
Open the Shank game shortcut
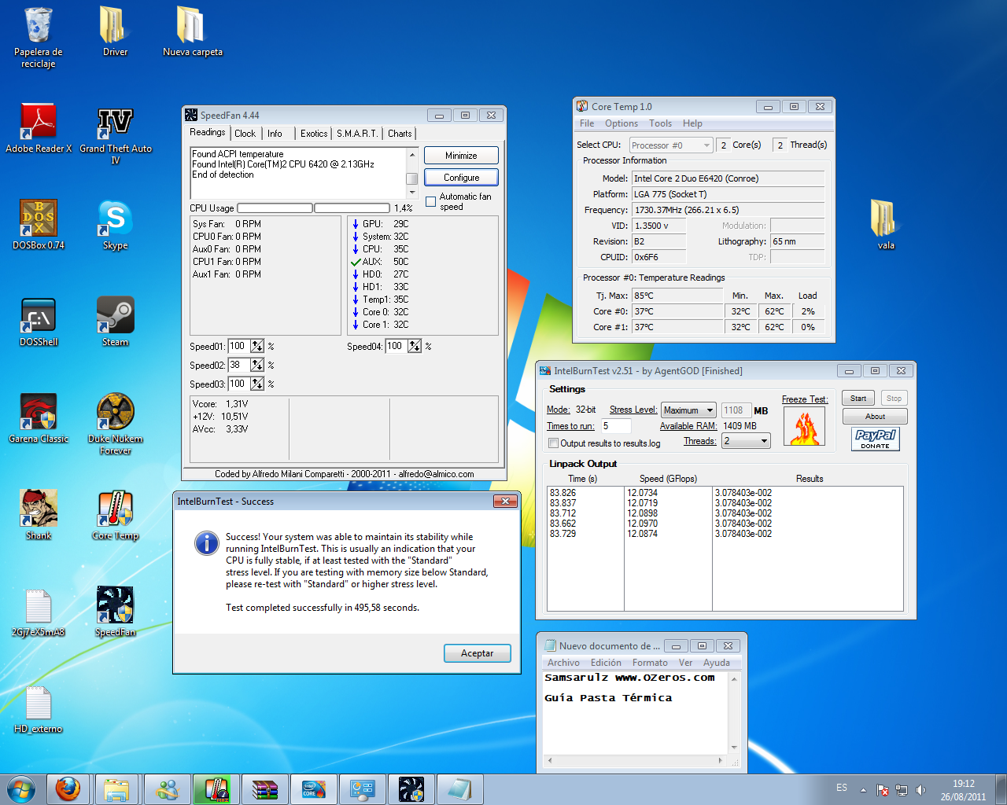pyautogui.click(x=39, y=515)
